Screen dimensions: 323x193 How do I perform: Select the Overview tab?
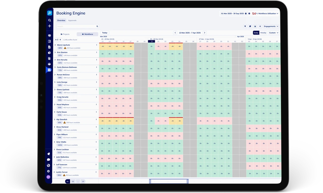(61, 20)
